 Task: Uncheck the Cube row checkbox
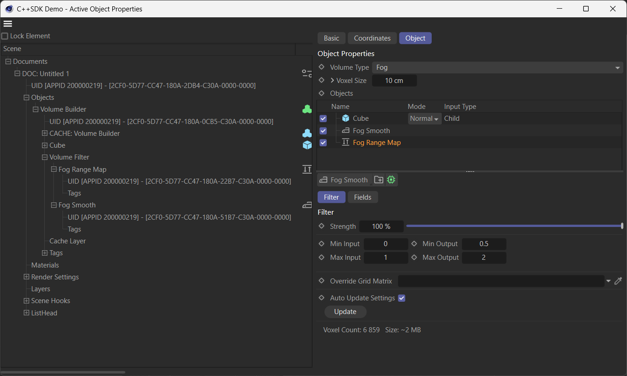coord(323,118)
